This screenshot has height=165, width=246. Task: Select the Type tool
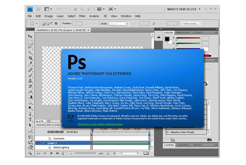tap(30, 120)
